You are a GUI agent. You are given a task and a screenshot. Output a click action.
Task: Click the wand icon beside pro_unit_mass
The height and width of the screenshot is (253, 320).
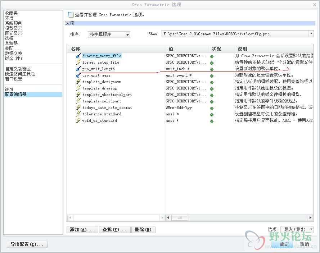pos(78,75)
